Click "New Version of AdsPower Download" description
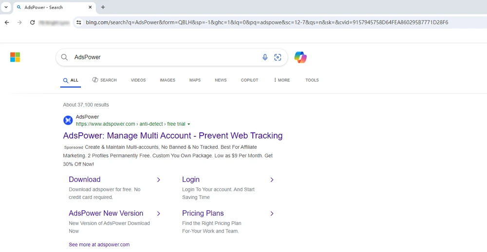Image resolution: width=487 pixels, height=252 pixels. (109, 227)
